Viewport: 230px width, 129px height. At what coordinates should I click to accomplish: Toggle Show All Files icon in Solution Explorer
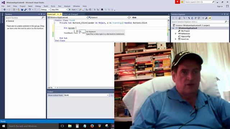click(x=199, y=18)
